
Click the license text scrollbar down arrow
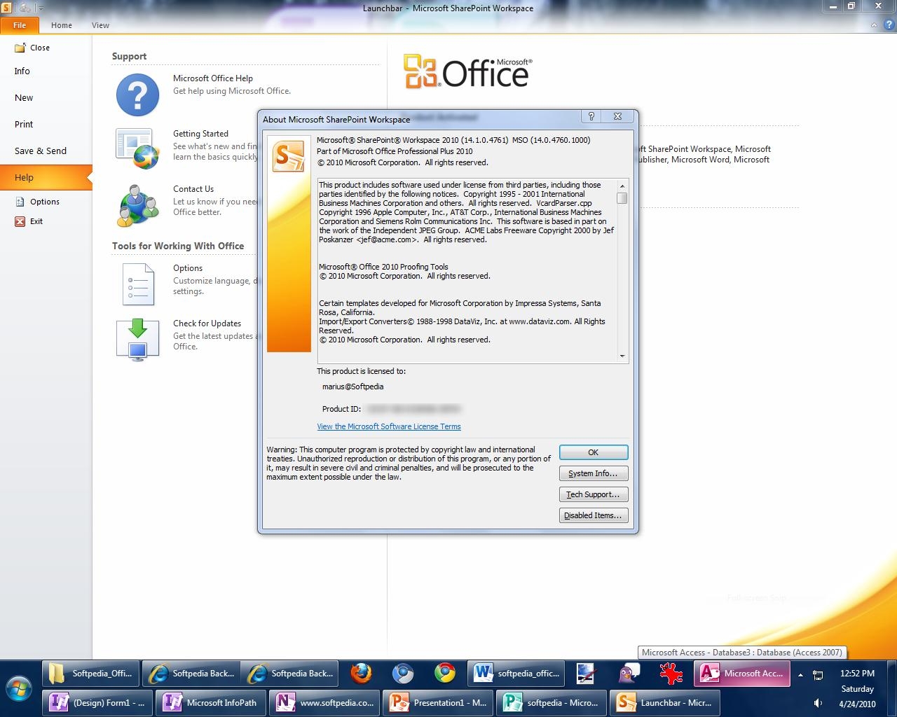(x=622, y=356)
